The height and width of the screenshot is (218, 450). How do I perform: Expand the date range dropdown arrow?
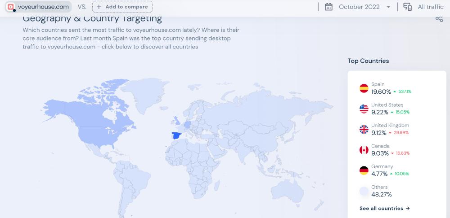pyautogui.click(x=388, y=7)
